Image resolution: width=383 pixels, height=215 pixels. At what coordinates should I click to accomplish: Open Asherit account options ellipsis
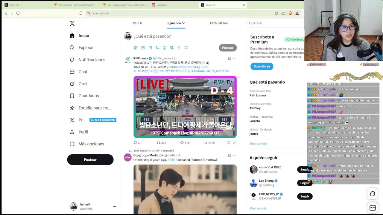click(x=114, y=206)
